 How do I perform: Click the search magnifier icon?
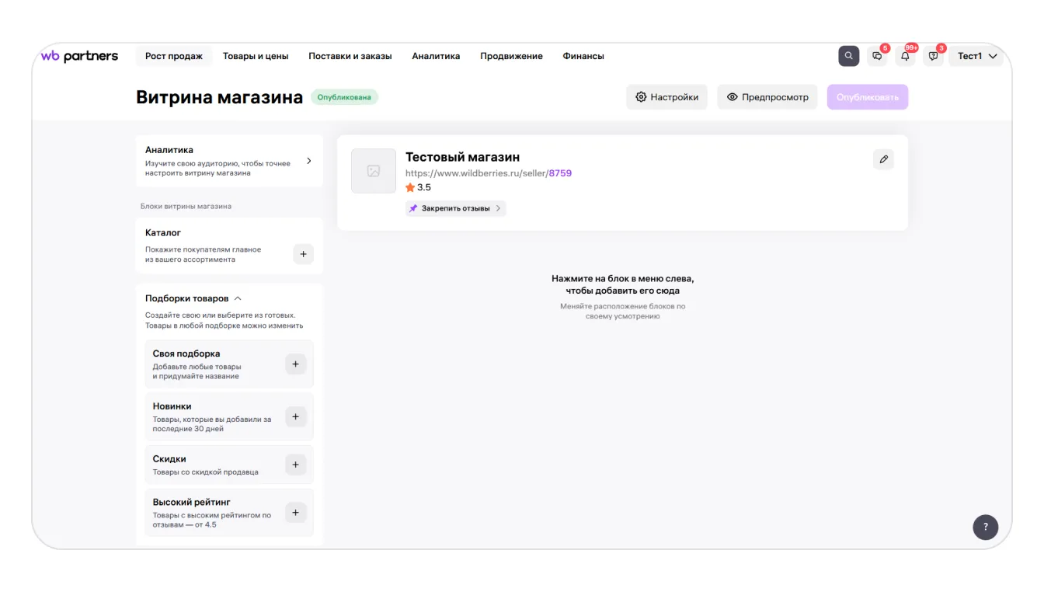(x=848, y=56)
